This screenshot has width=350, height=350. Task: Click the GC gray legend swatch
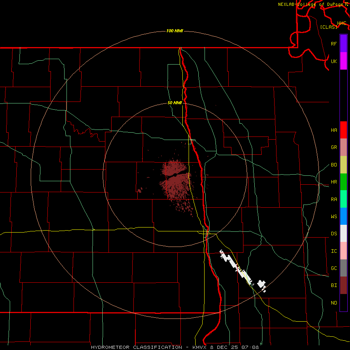[343, 268]
